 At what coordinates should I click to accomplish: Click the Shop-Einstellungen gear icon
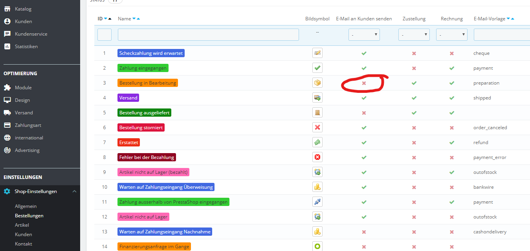7,191
